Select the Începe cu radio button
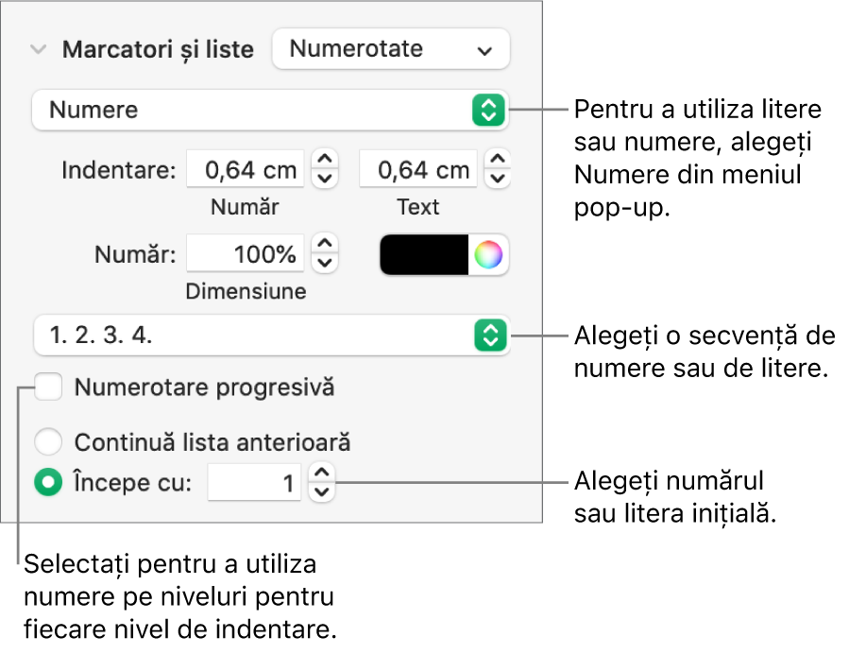 pyautogui.click(x=48, y=483)
